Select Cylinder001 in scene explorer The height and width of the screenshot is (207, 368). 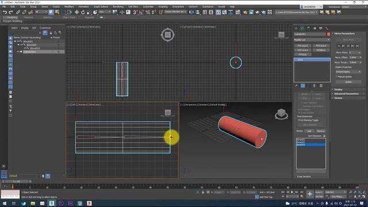[29, 52]
